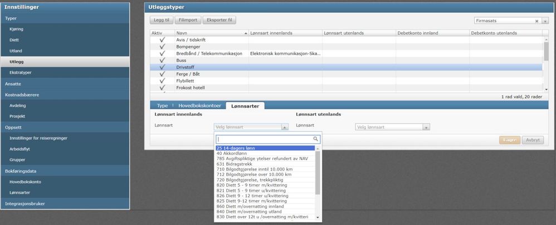Click the dropdown list scroll-down arrow
Screen dimensions: 556x225
[x=318, y=217]
